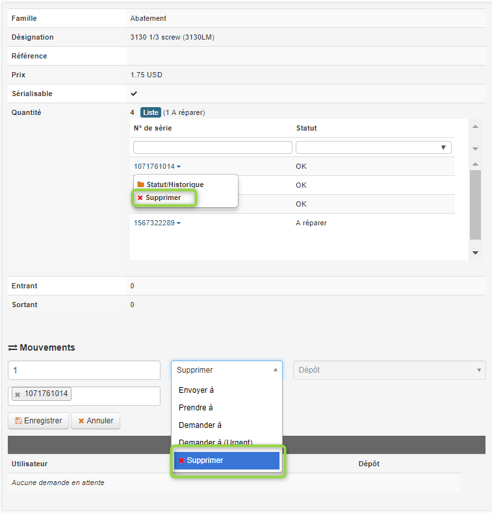Remove serial tag 1071761014 with its x
The width and height of the screenshot is (492, 513).
click(18, 394)
